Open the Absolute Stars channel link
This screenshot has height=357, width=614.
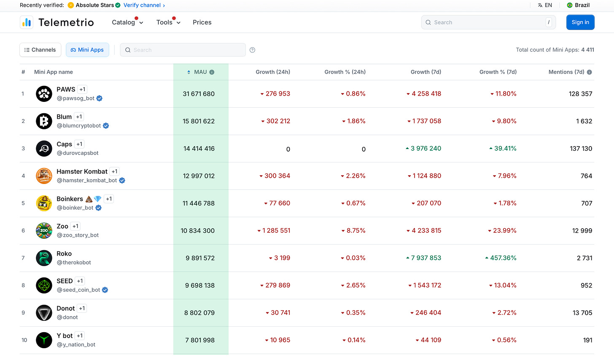click(x=95, y=5)
